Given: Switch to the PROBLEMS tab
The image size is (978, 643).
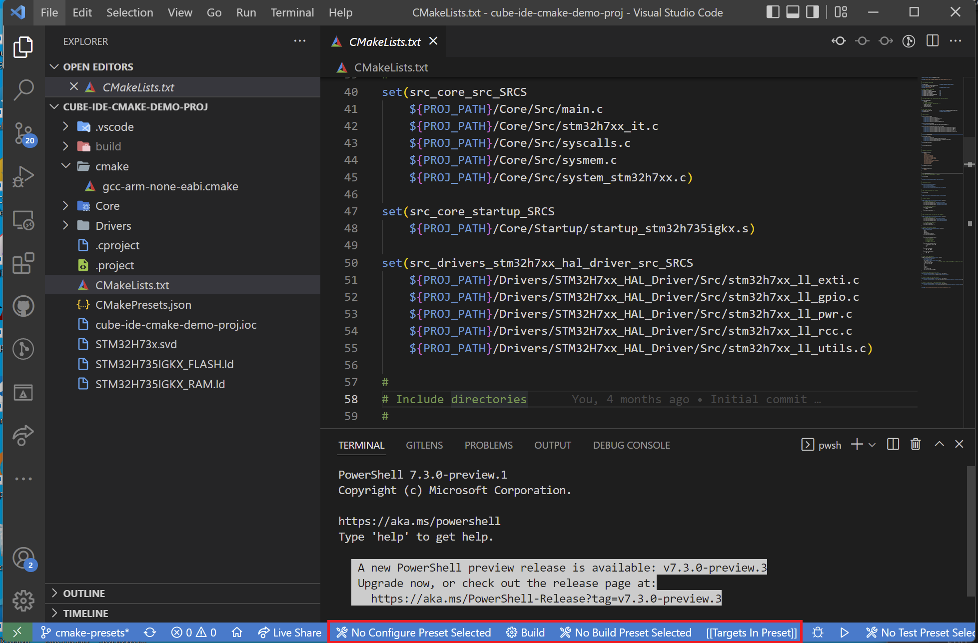Looking at the screenshot, I should pos(488,445).
